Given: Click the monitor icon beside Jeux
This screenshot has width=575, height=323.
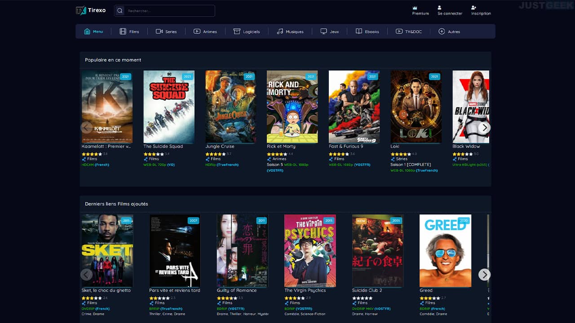Looking at the screenshot, I should (323, 31).
